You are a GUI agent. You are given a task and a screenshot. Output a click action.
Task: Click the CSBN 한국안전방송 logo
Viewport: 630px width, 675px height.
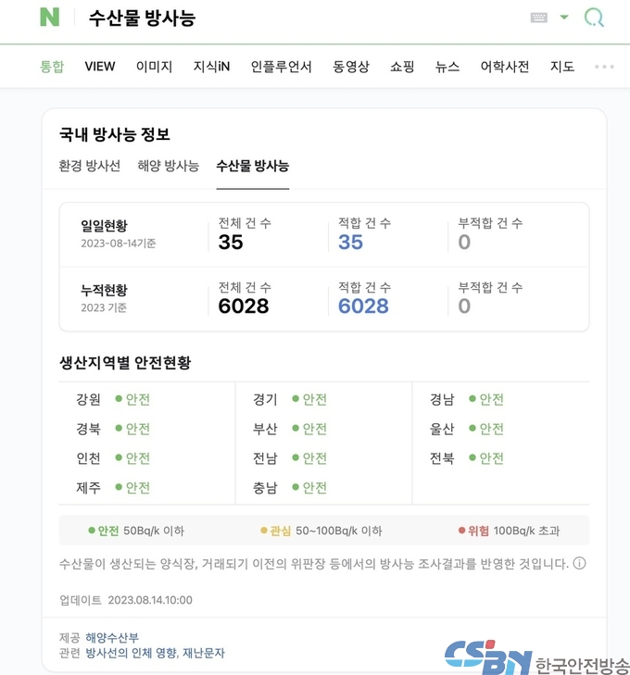coord(536,657)
